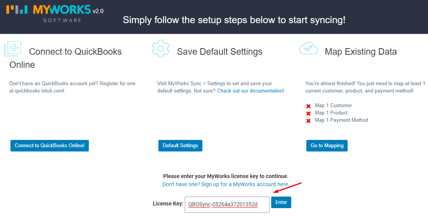
Task: Open the Check out our documentation link
Action: 250,91
